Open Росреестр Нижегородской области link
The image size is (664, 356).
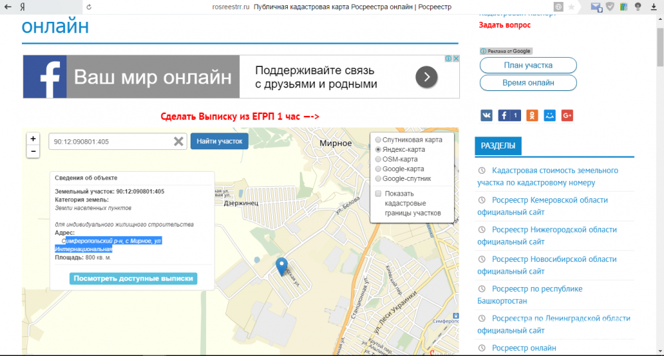pos(547,235)
